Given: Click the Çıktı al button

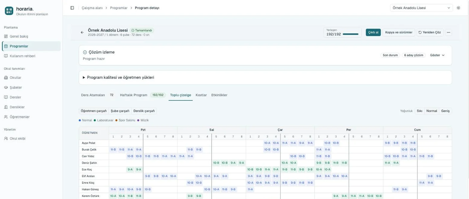Looking at the screenshot, I should point(373,32).
